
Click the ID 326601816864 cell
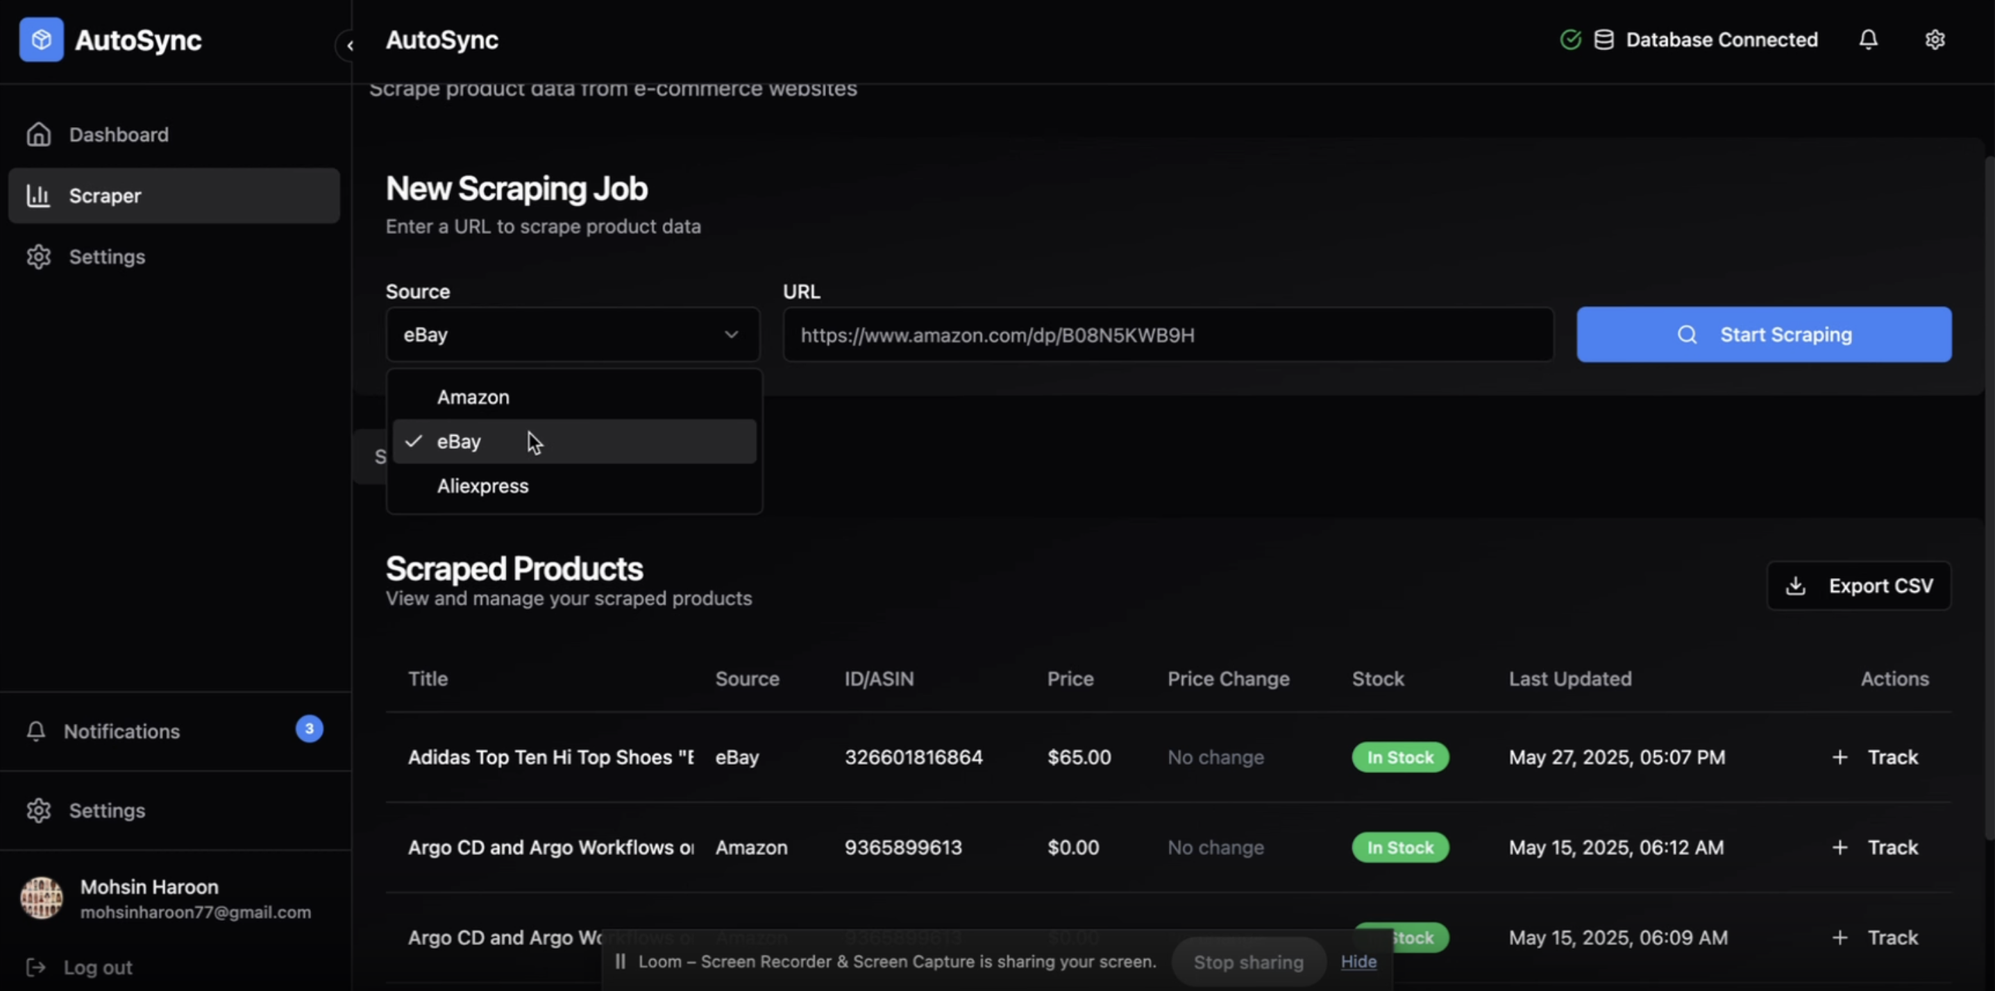[x=914, y=757]
